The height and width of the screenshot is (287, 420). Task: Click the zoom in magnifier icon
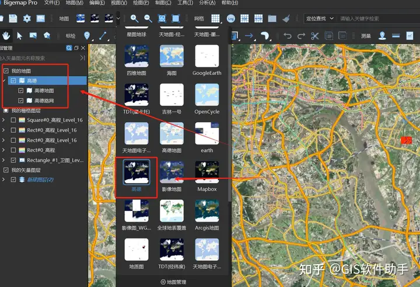pyautogui.click(x=134, y=19)
